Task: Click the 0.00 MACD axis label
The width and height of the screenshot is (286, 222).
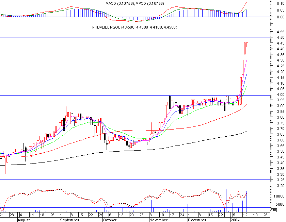Action: (281, 17)
